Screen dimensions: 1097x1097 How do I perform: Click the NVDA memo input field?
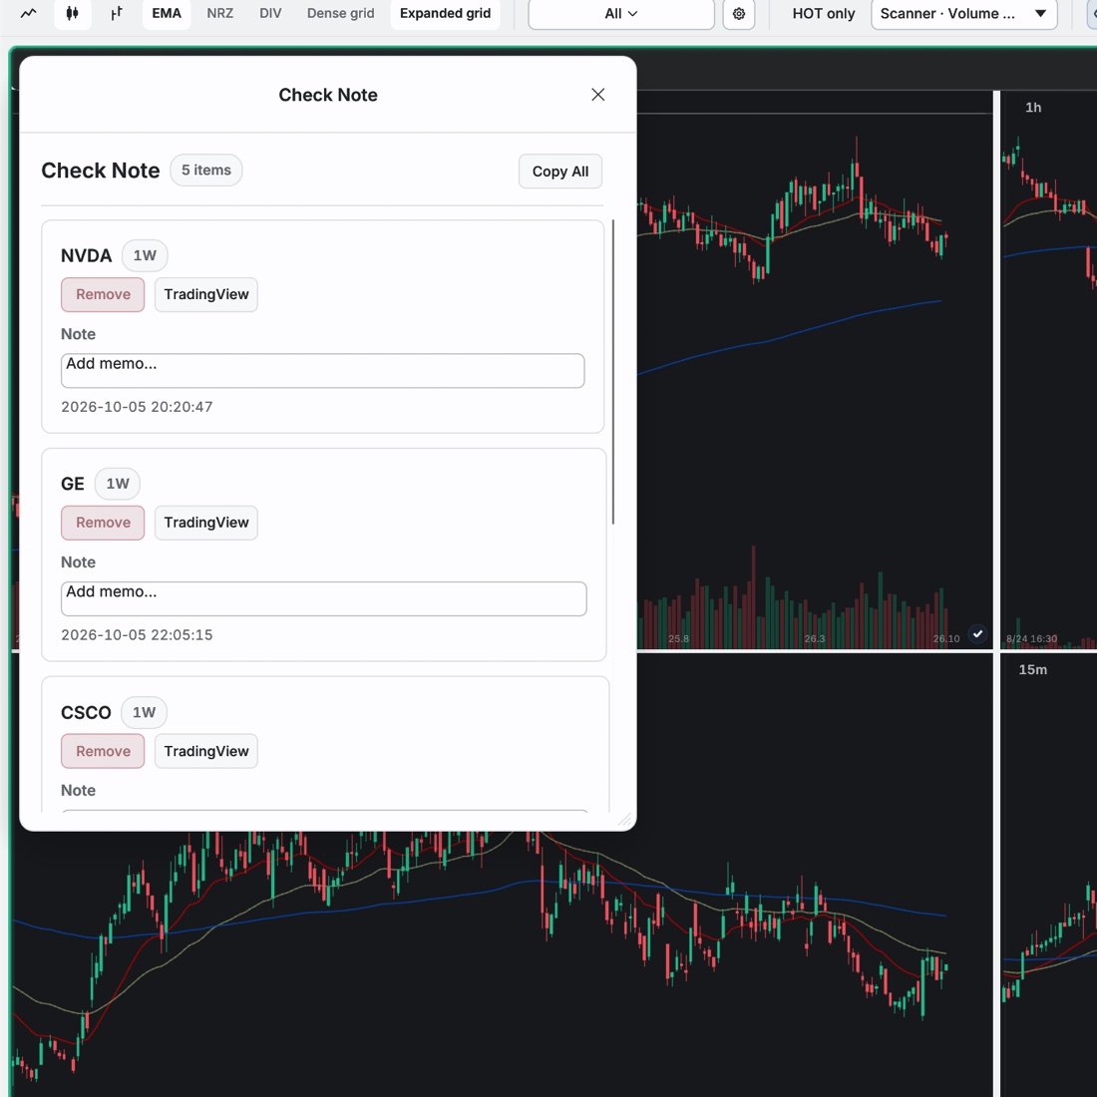(x=322, y=371)
